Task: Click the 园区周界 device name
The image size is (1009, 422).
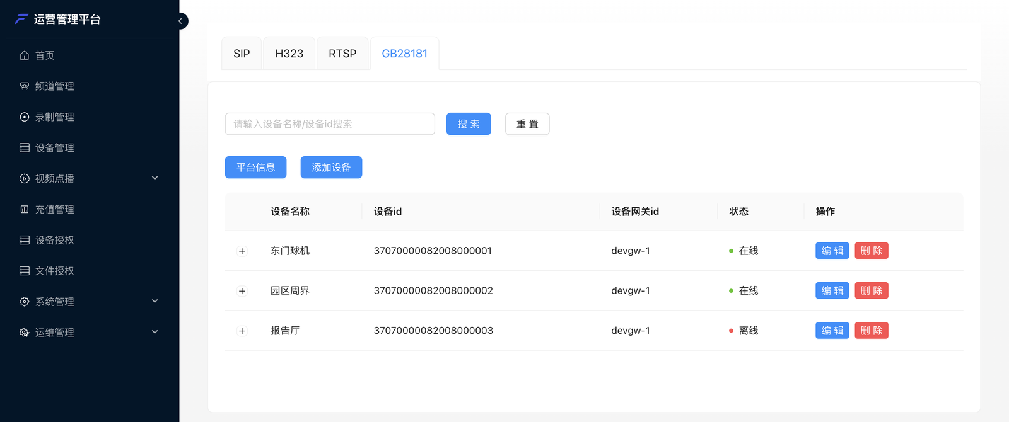Action: pos(290,290)
